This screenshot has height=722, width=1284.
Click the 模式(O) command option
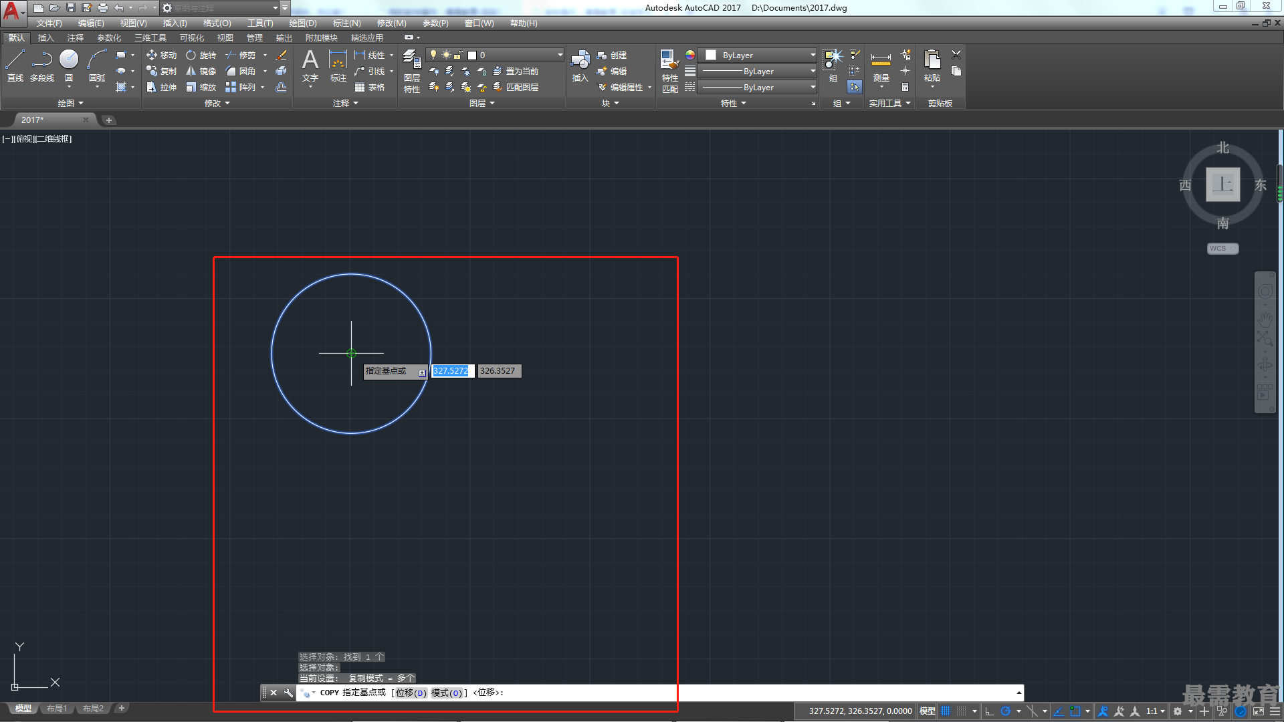click(x=446, y=693)
